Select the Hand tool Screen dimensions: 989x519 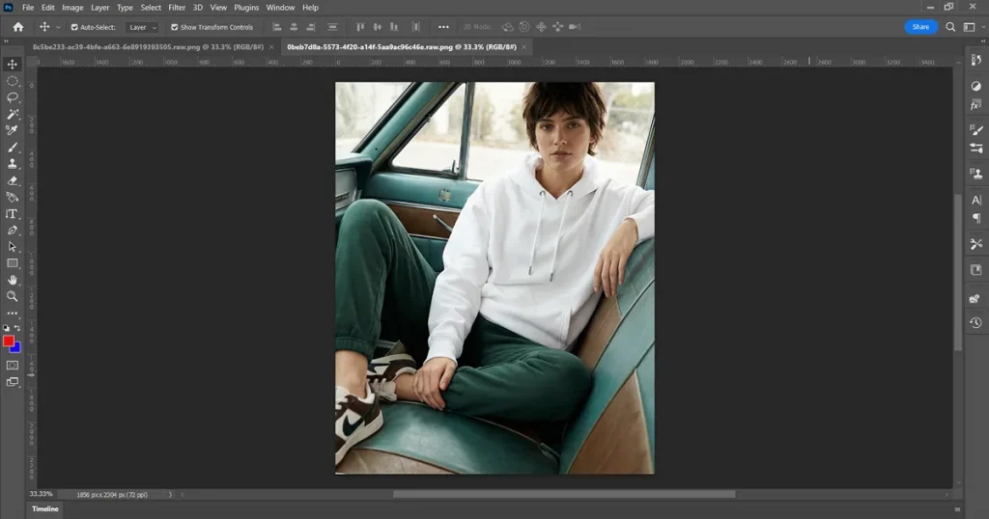click(x=13, y=280)
